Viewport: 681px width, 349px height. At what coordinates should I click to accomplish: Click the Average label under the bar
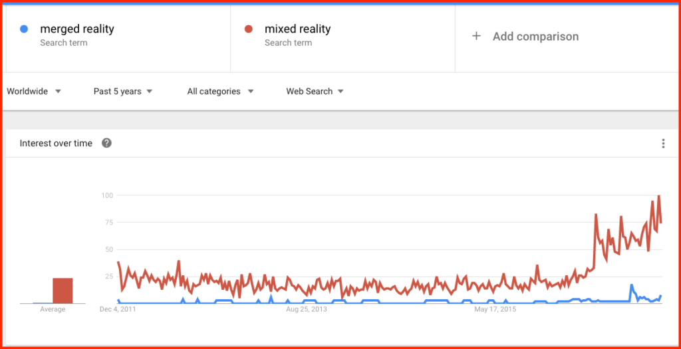(x=53, y=310)
